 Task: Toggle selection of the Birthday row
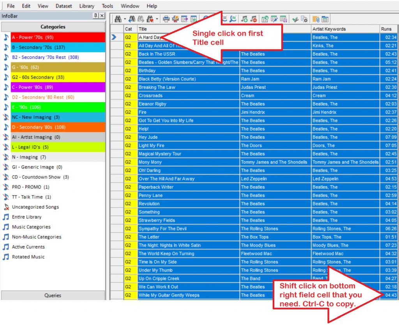point(175,71)
